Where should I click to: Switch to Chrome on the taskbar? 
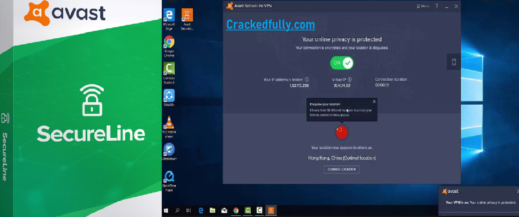tap(236, 210)
